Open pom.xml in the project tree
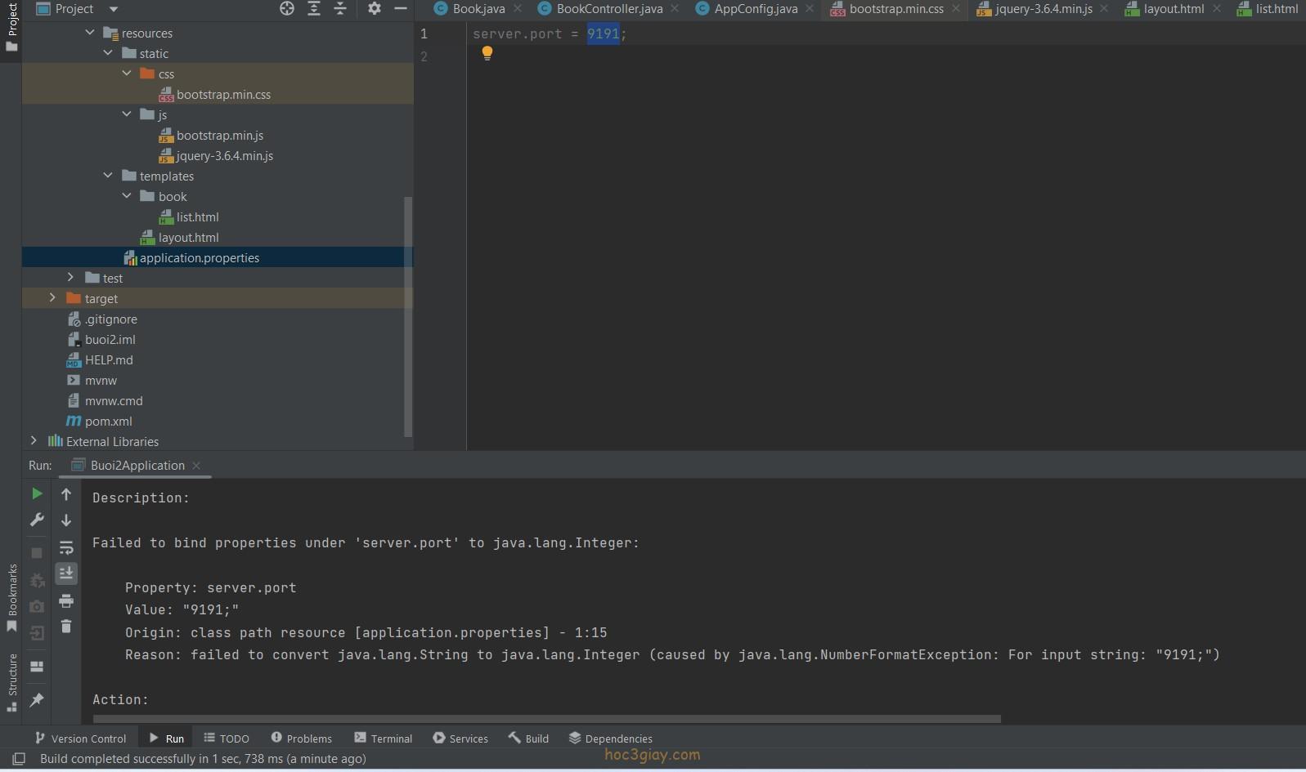The image size is (1306, 772). pyautogui.click(x=108, y=422)
